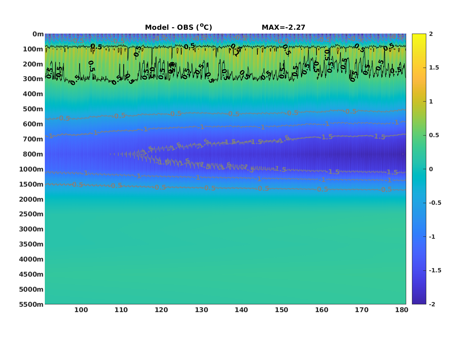Pick the "300m" depth axis label
Image resolution: width=451 pixels, height=338 pixels.
33,79
